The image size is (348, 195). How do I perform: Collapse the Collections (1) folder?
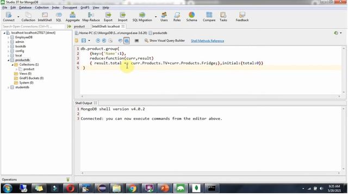(x=13, y=64)
